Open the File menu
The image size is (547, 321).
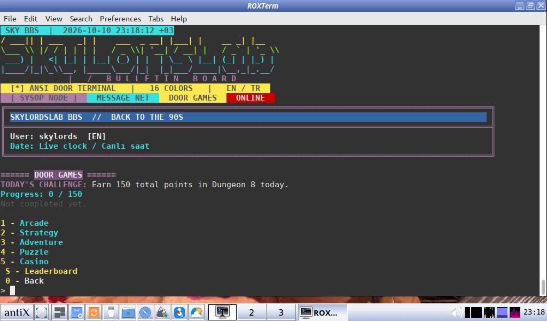[x=10, y=19]
